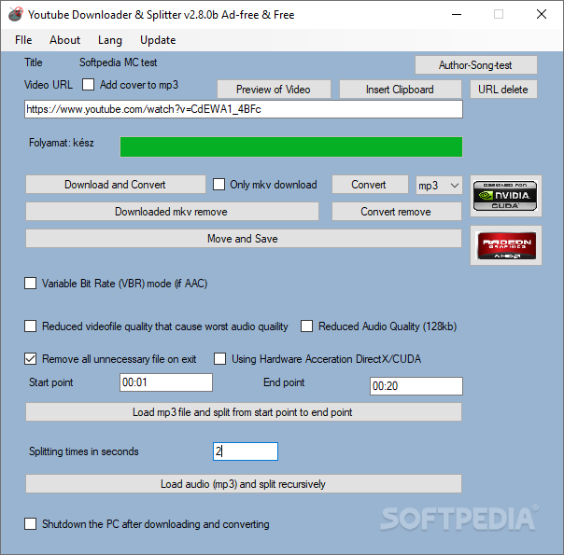This screenshot has height=555, width=564.
Task: Click the Radeon Graphics AMD logo button
Action: (505, 245)
